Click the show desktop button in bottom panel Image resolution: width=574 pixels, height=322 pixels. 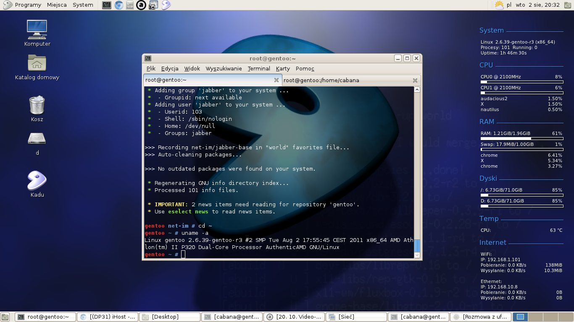[x=5, y=317]
